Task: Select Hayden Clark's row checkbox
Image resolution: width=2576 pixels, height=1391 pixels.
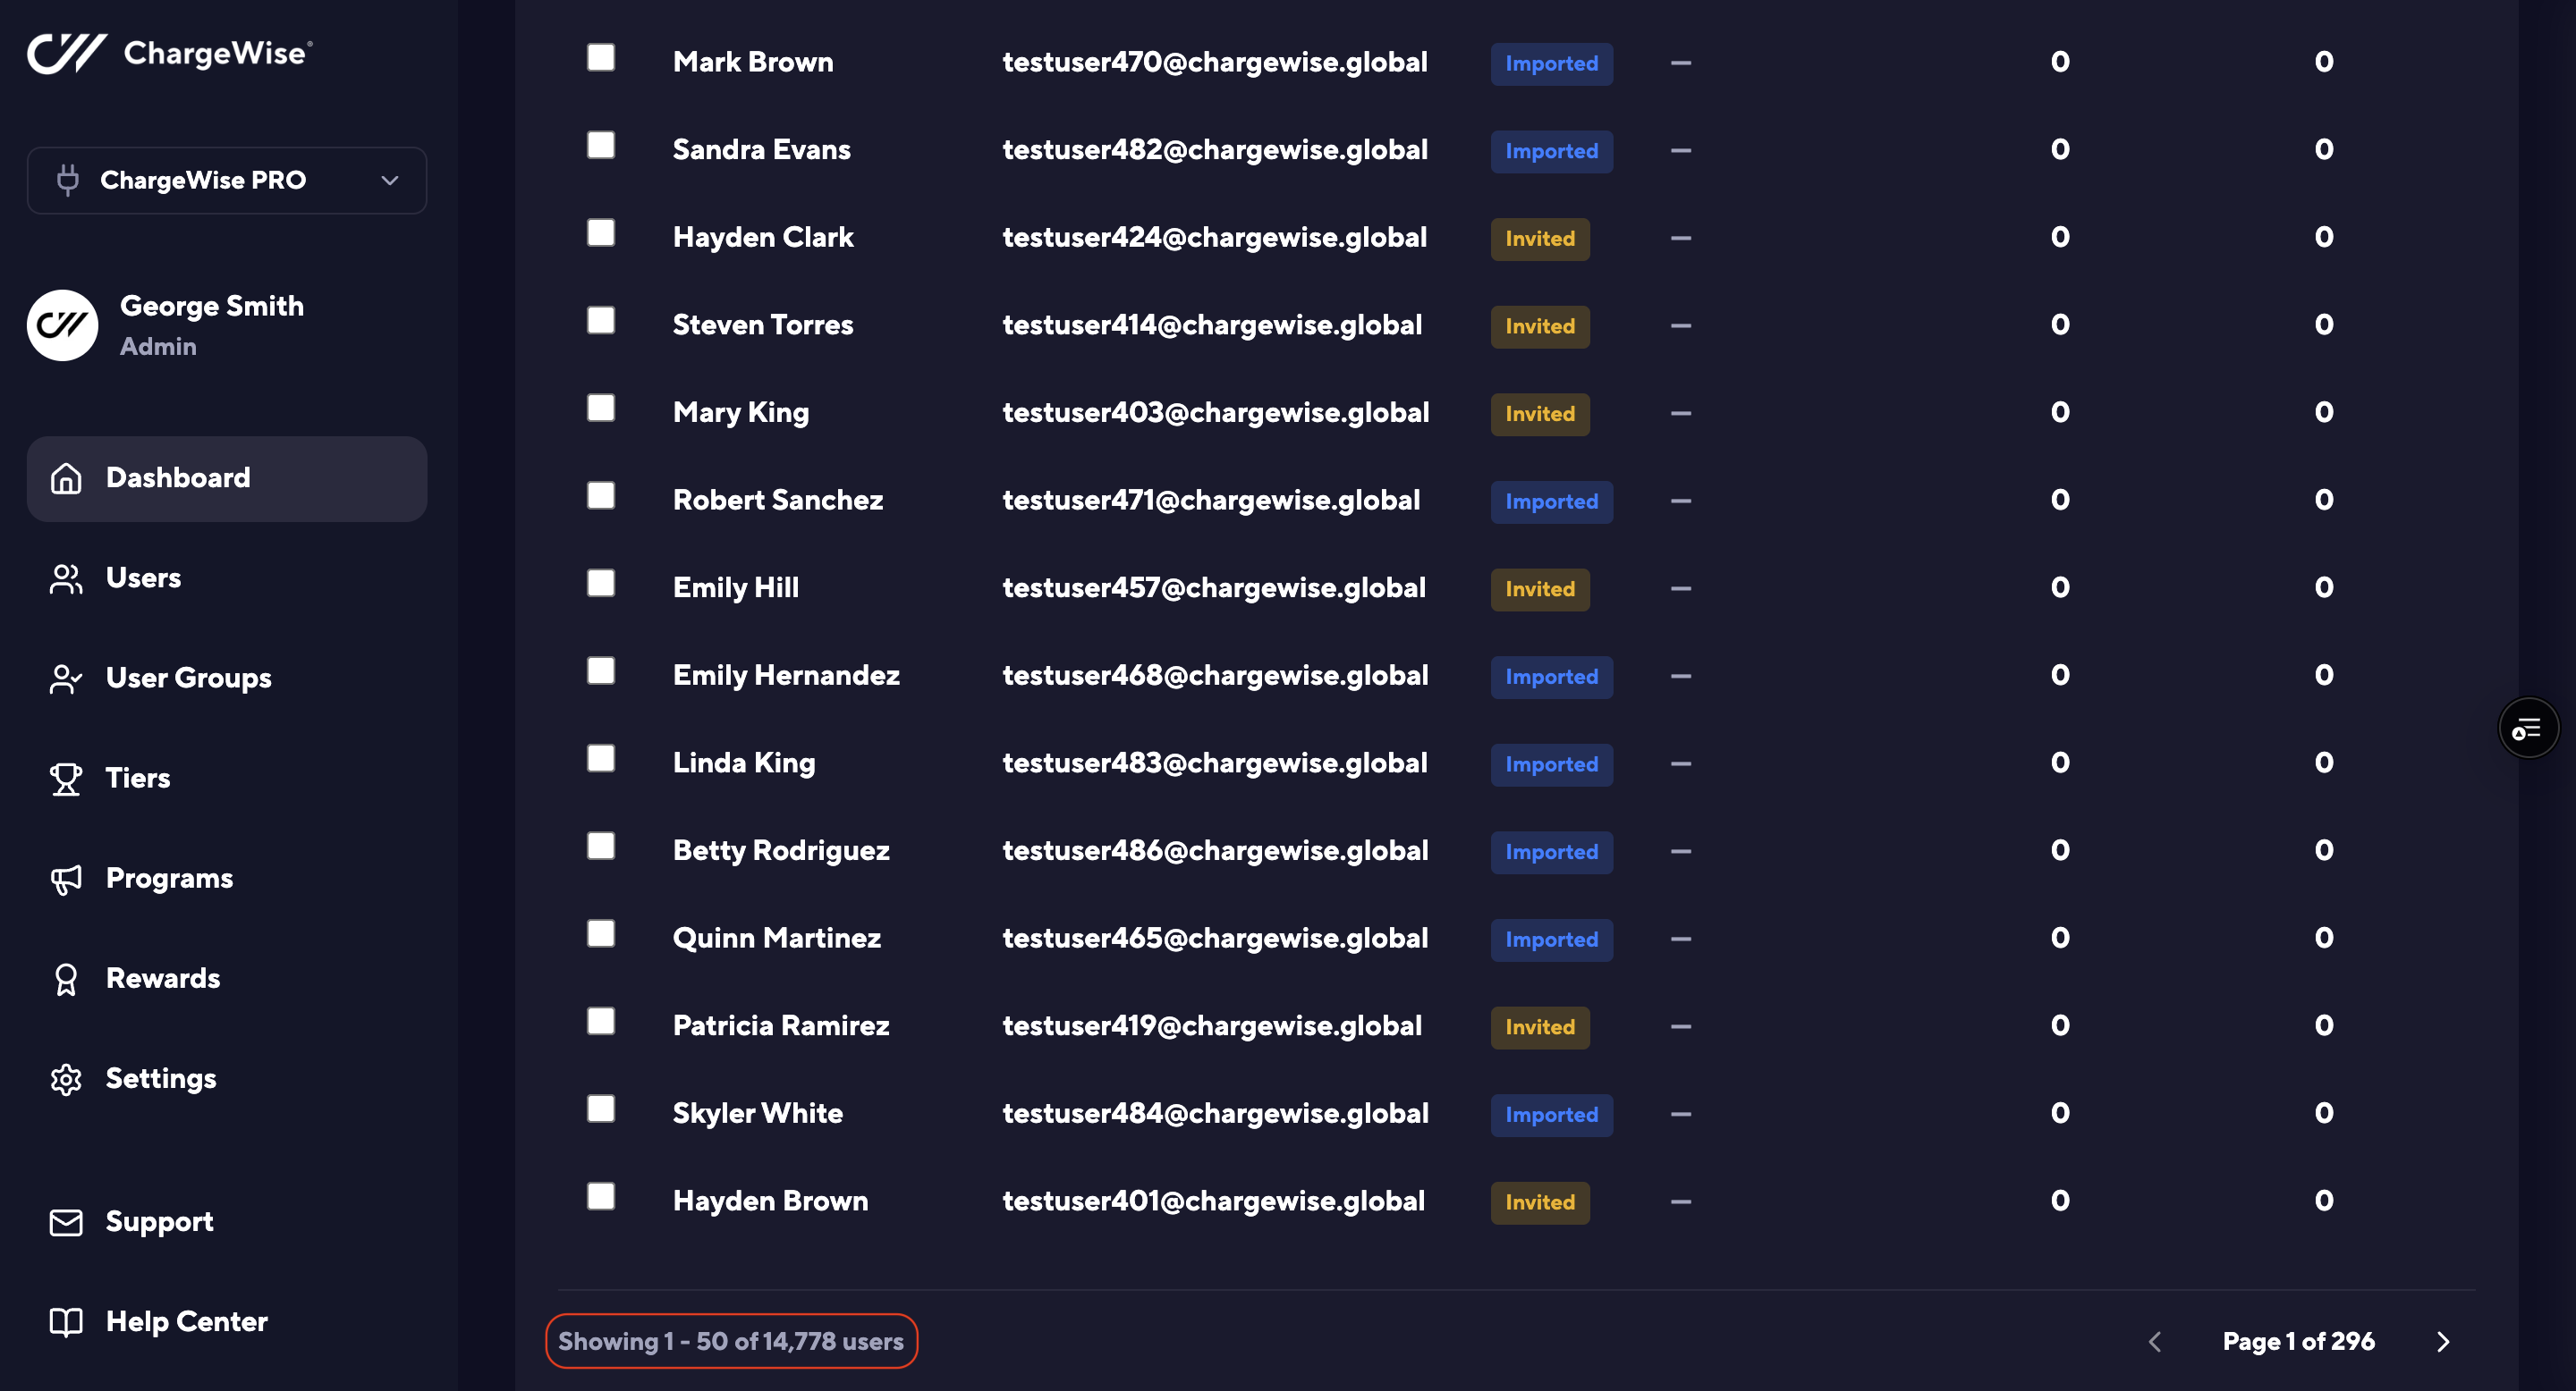Action: (x=600, y=232)
